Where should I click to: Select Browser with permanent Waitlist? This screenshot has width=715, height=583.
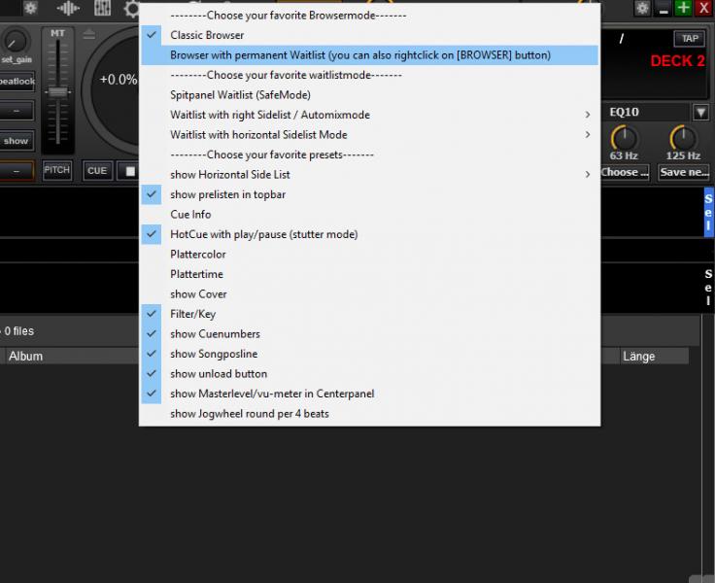(x=369, y=55)
